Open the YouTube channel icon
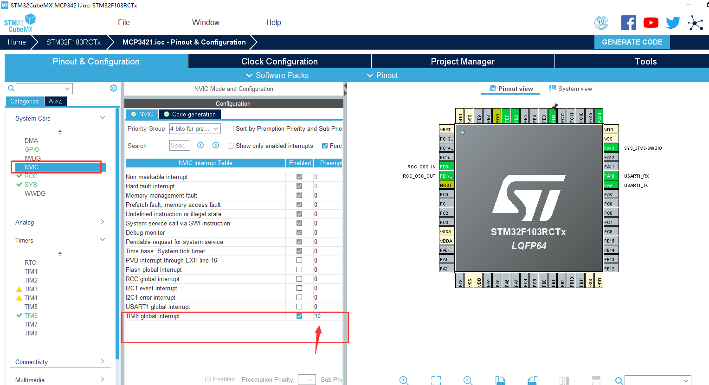 coord(651,22)
